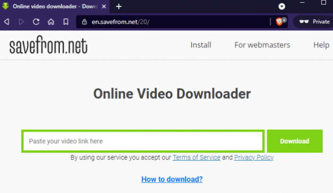Screen dimensions: 333x193
Task: Close the Online video downloader tab
Action: 104,7
